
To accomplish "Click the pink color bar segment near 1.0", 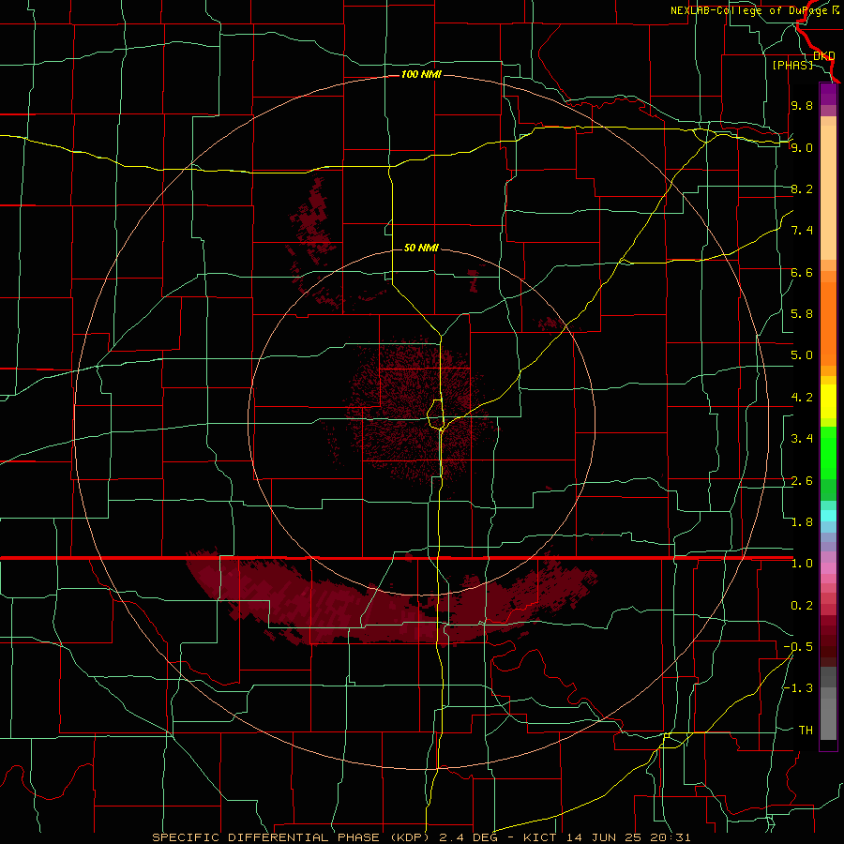I will (x=828, y=568).
